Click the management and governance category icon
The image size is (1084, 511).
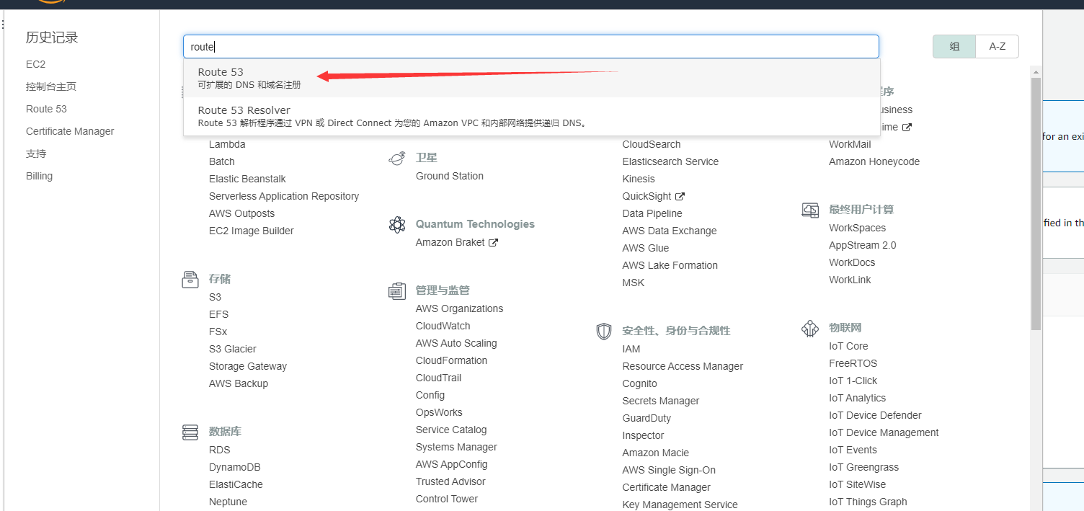(397, 291)
